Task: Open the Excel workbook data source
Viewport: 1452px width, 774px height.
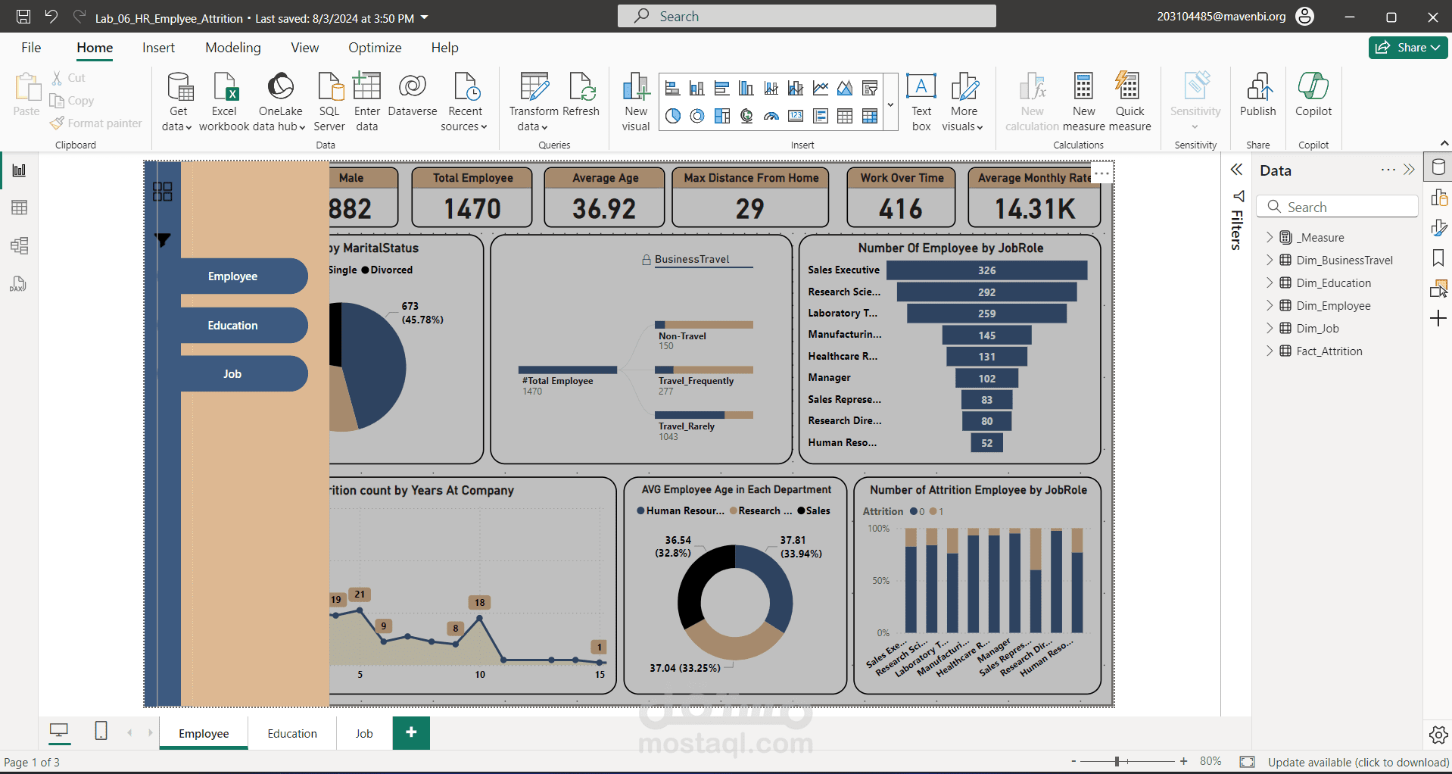Action: [224, 102]
